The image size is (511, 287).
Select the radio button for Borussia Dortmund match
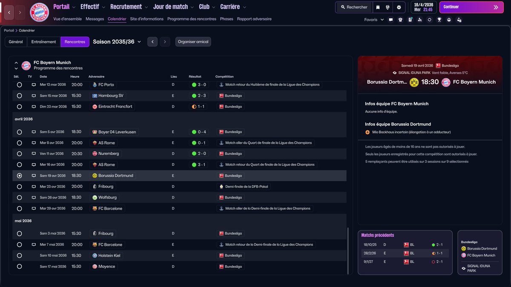coord(19,176)
